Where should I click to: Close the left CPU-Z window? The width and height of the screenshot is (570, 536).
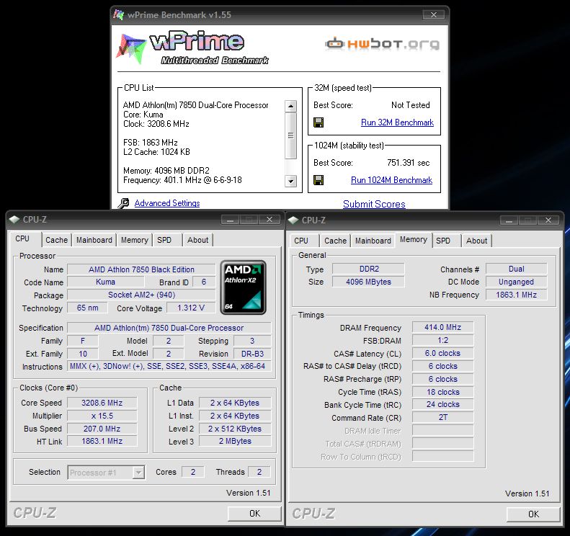(270, 220)
